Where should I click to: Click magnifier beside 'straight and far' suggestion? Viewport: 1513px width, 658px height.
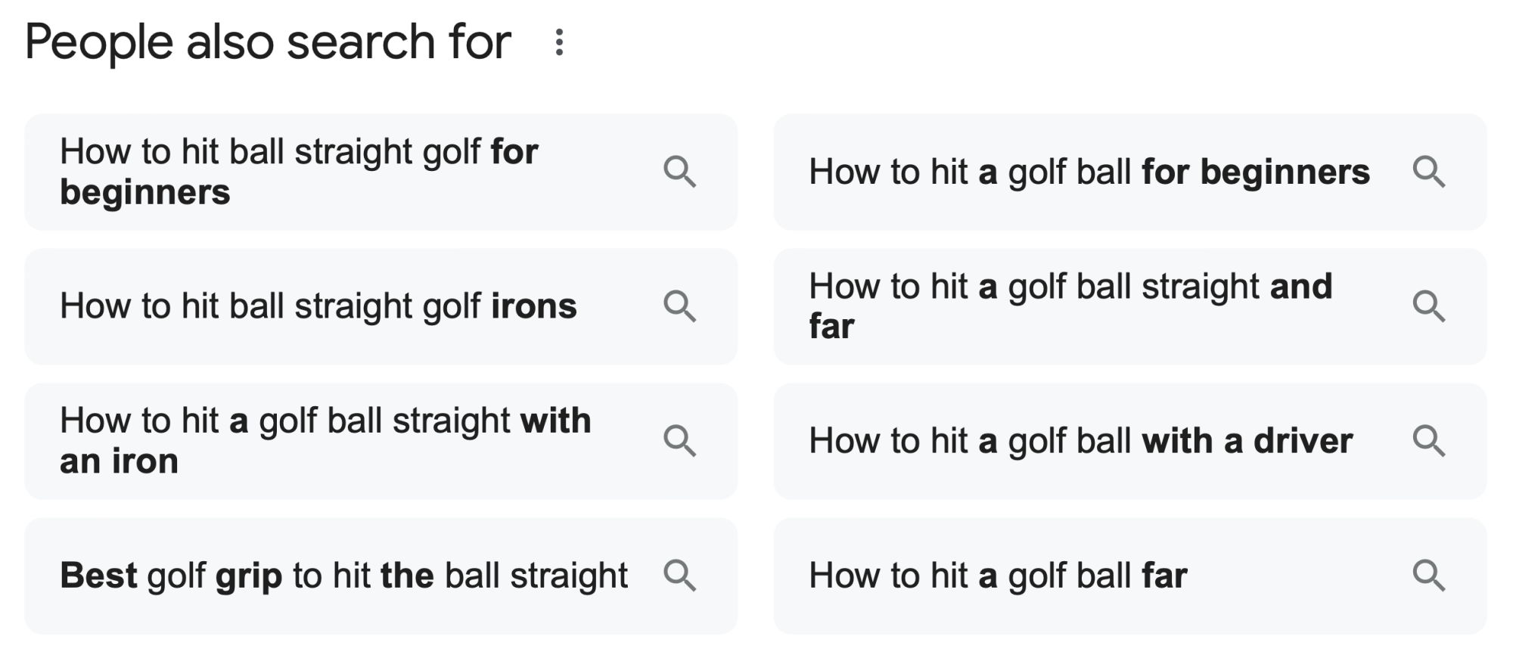[1428, 306]
